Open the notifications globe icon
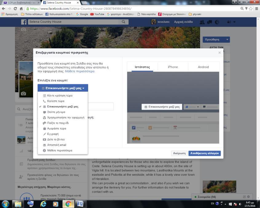The height and width of the screenshot is (208, 260). 217,22
